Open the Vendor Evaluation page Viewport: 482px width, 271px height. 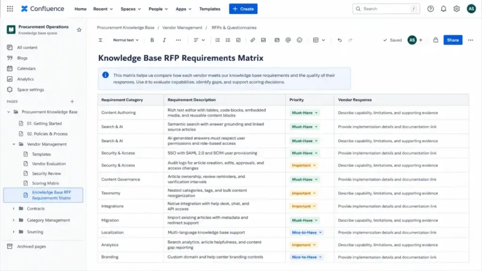tap(49, 164)
